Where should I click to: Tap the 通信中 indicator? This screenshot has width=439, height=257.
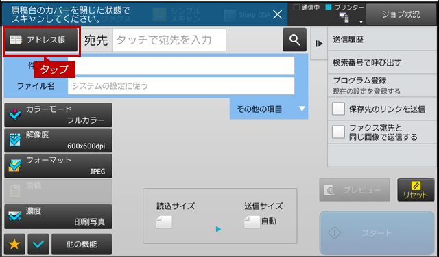tap(307, 8)
